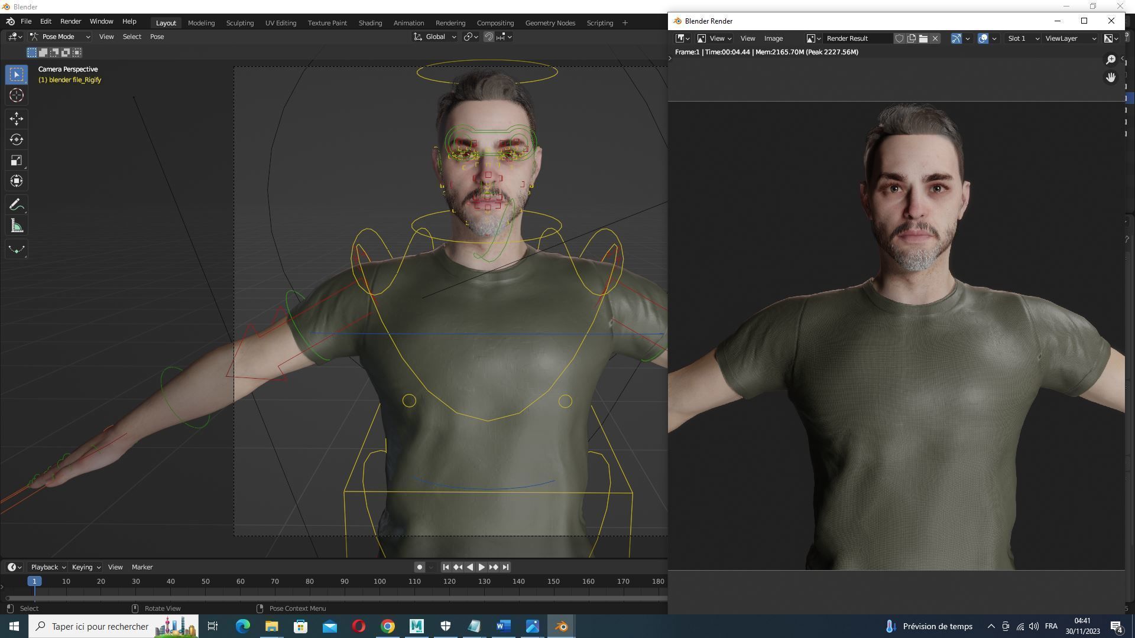Toggle fake user shield for Render Result
The image size is (1135, 638).
tap(899, 38)
